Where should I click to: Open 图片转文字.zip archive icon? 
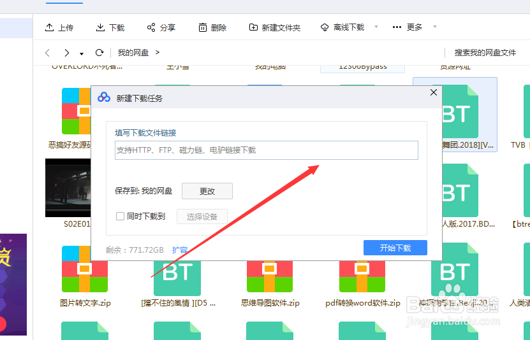85,269
